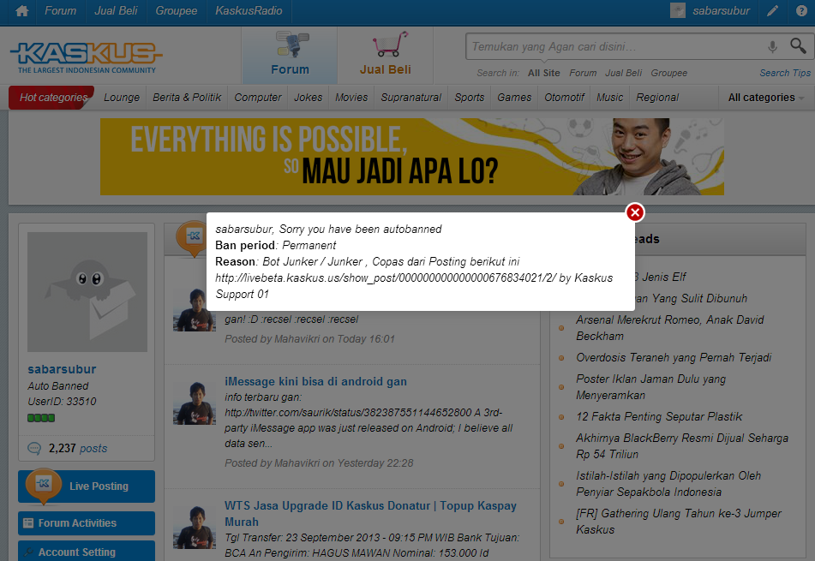Open the Sports category
Viewport: 815px width, 561px height.
470,98
